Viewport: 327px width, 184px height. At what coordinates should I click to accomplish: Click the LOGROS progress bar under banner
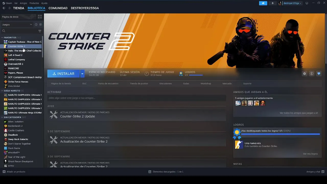coord(196,75)
